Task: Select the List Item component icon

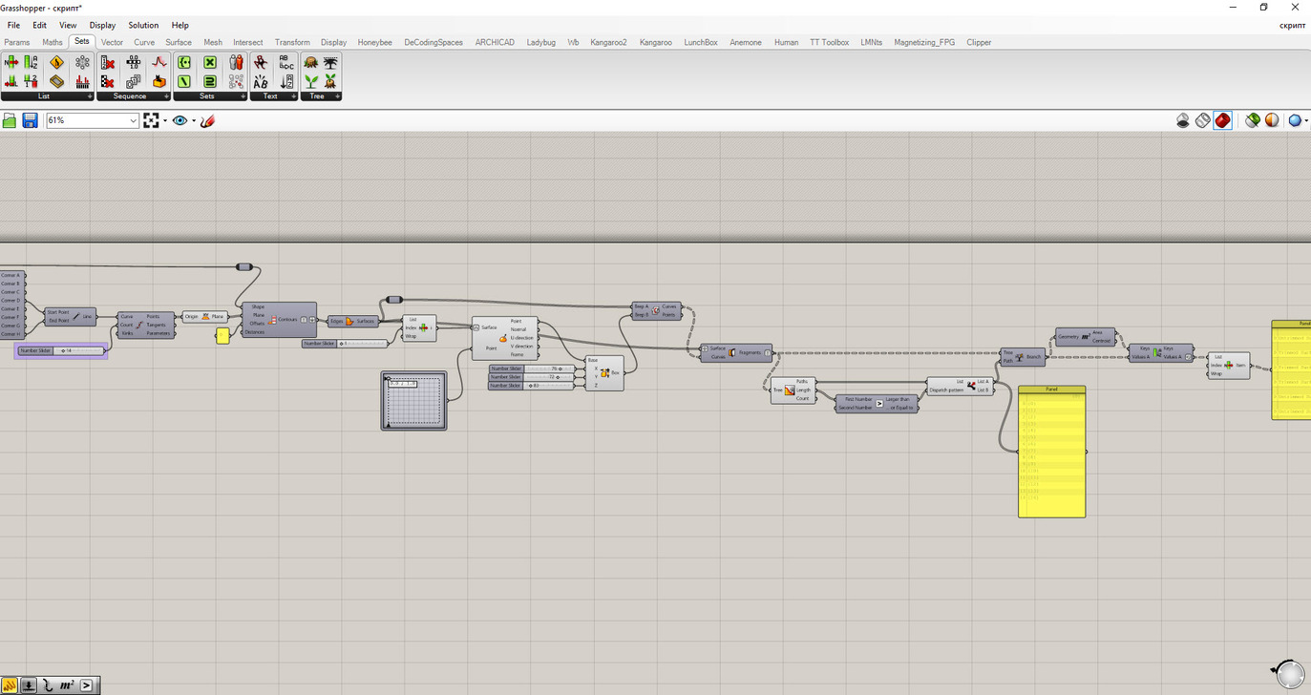Action: click(11, 62)
